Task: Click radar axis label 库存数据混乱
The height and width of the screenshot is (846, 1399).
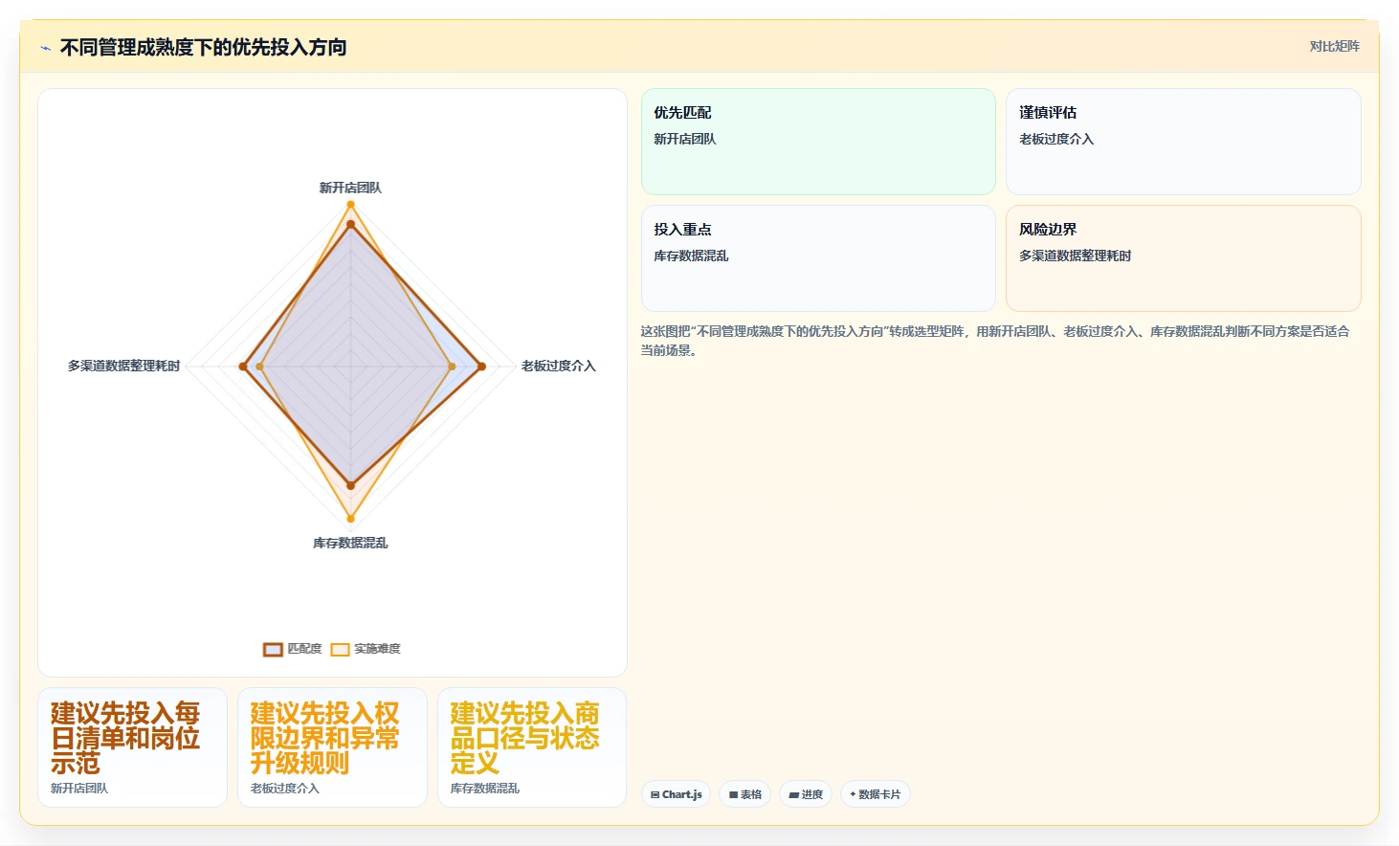Action: [350, 543]
